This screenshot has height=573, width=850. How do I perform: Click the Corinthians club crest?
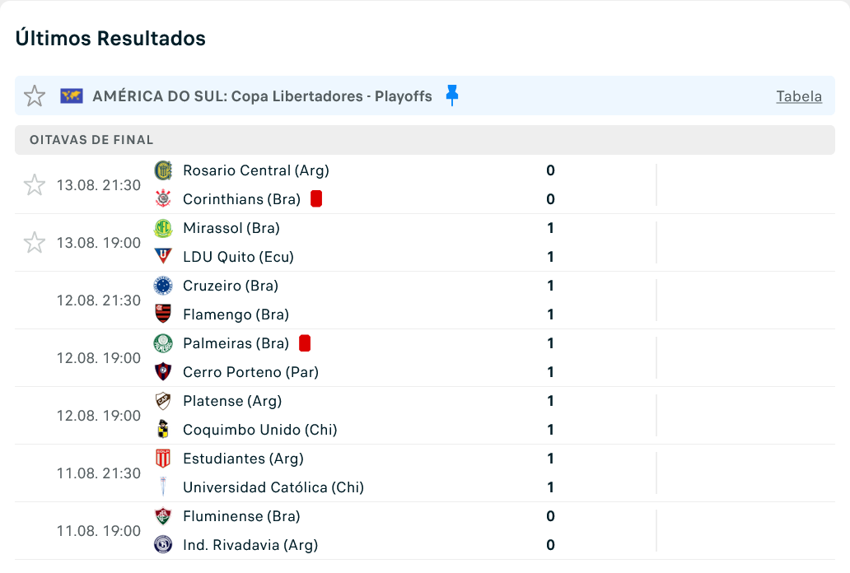163,199
